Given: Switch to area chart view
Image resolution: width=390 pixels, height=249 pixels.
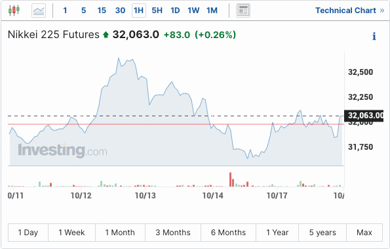Looking at the screenshot, I should coord(39,11).
